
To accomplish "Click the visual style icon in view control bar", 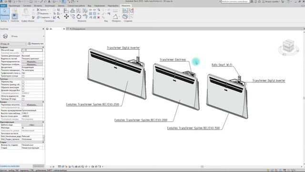I will coord(63,167).
